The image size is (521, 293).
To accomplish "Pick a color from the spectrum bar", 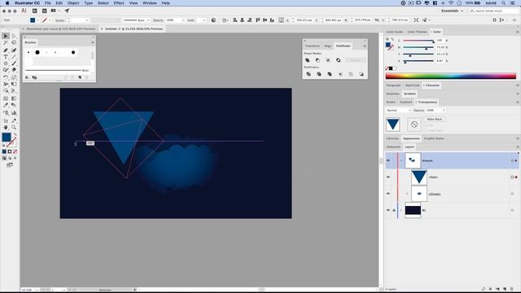I will point(450,76).
